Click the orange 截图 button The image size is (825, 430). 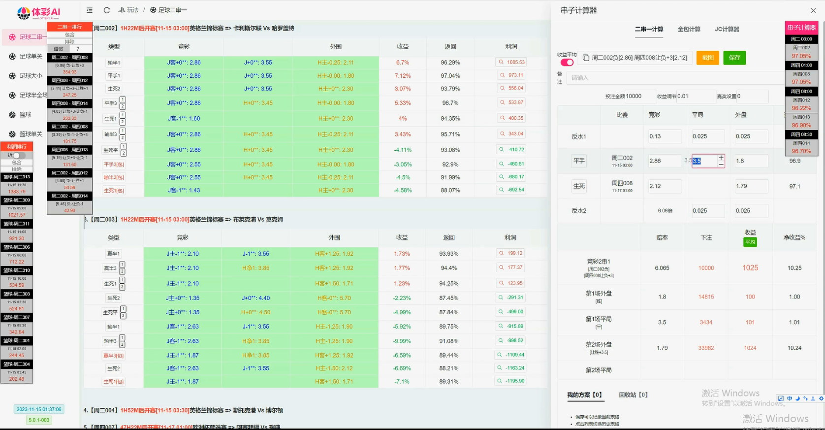pos(708,58)
